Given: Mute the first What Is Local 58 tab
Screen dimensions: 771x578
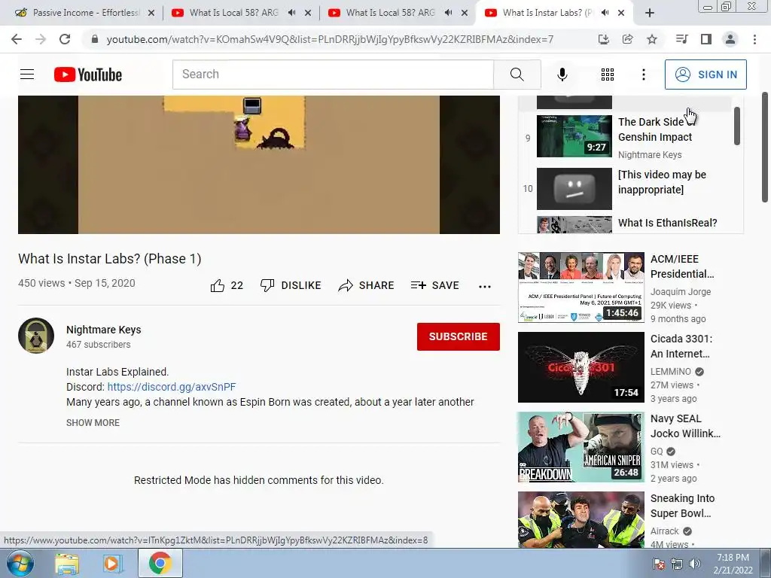Looking at the screenshot, I should coord(291,13).
